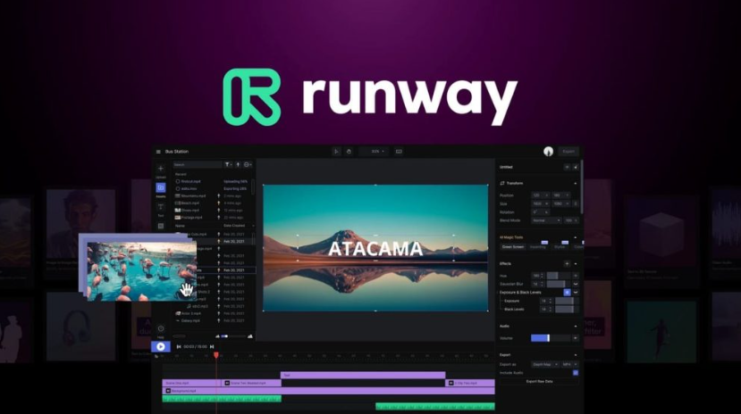The image size is (741, 414).
Task: Click the filter icon next to search
Action: (228, 165)
